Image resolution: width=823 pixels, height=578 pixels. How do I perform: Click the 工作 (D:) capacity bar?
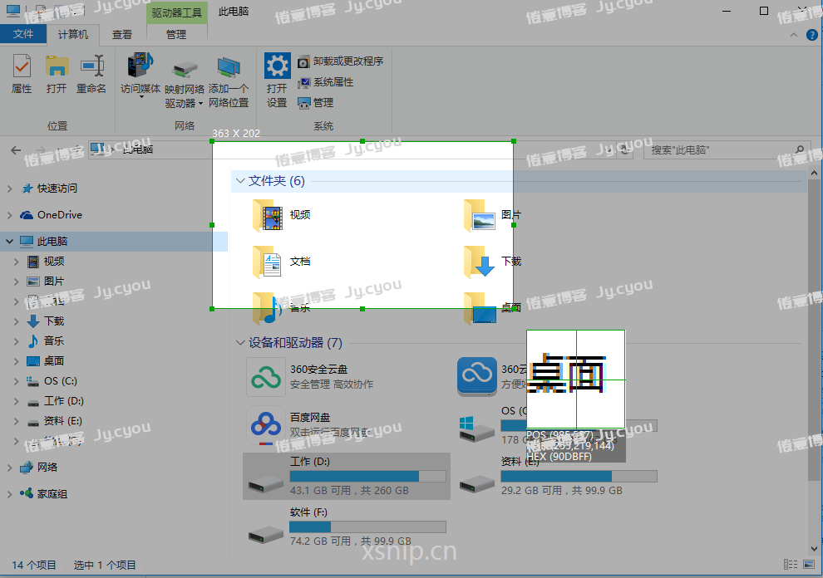368,476
